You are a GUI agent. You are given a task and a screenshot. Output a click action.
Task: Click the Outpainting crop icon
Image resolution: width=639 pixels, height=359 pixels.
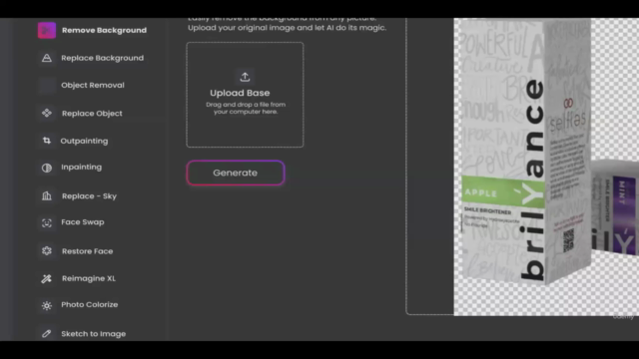pos(47,141)
